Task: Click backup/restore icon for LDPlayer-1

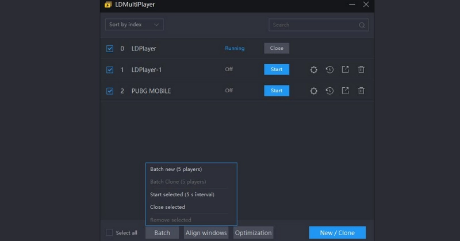Action: coord(329,69)
